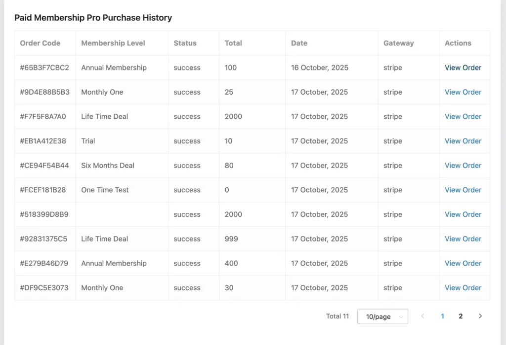Screen dimensions: 506x345
Task: View order #CE94F54B44 for Six Months Deal
Action: point(463,165)
